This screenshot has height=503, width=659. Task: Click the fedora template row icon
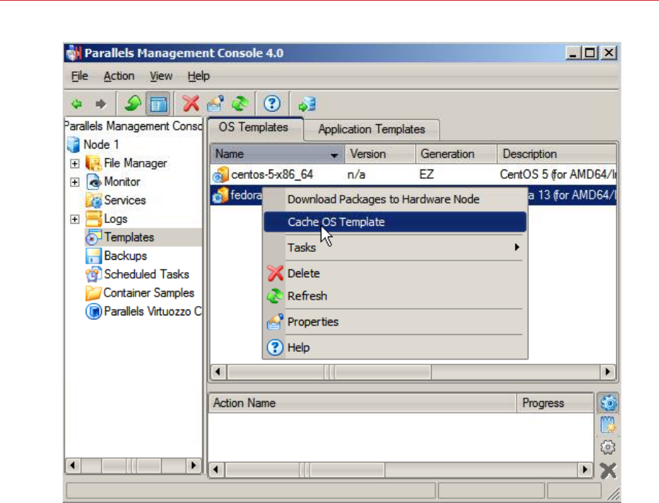click(221, 196)
